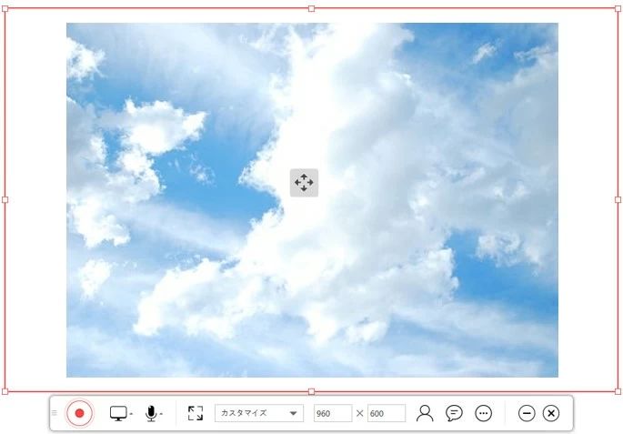This screenshot has width=623, height=434.
Task: Click the top-center edge resize handle
Action: click(x=311, y=8)
